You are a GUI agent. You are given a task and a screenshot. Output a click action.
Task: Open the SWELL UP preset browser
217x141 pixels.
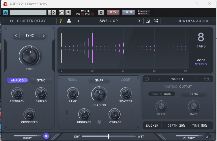108,21
